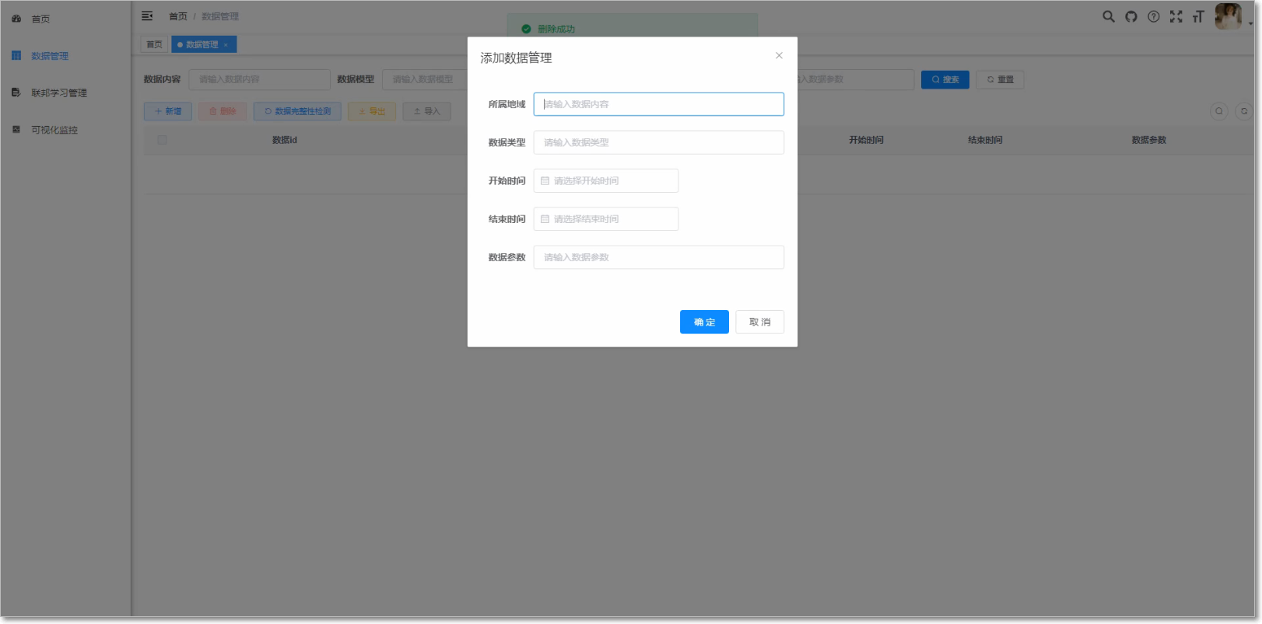Open the font size icon
This screenshot has height=624, width=1262.
[1198, 16]
